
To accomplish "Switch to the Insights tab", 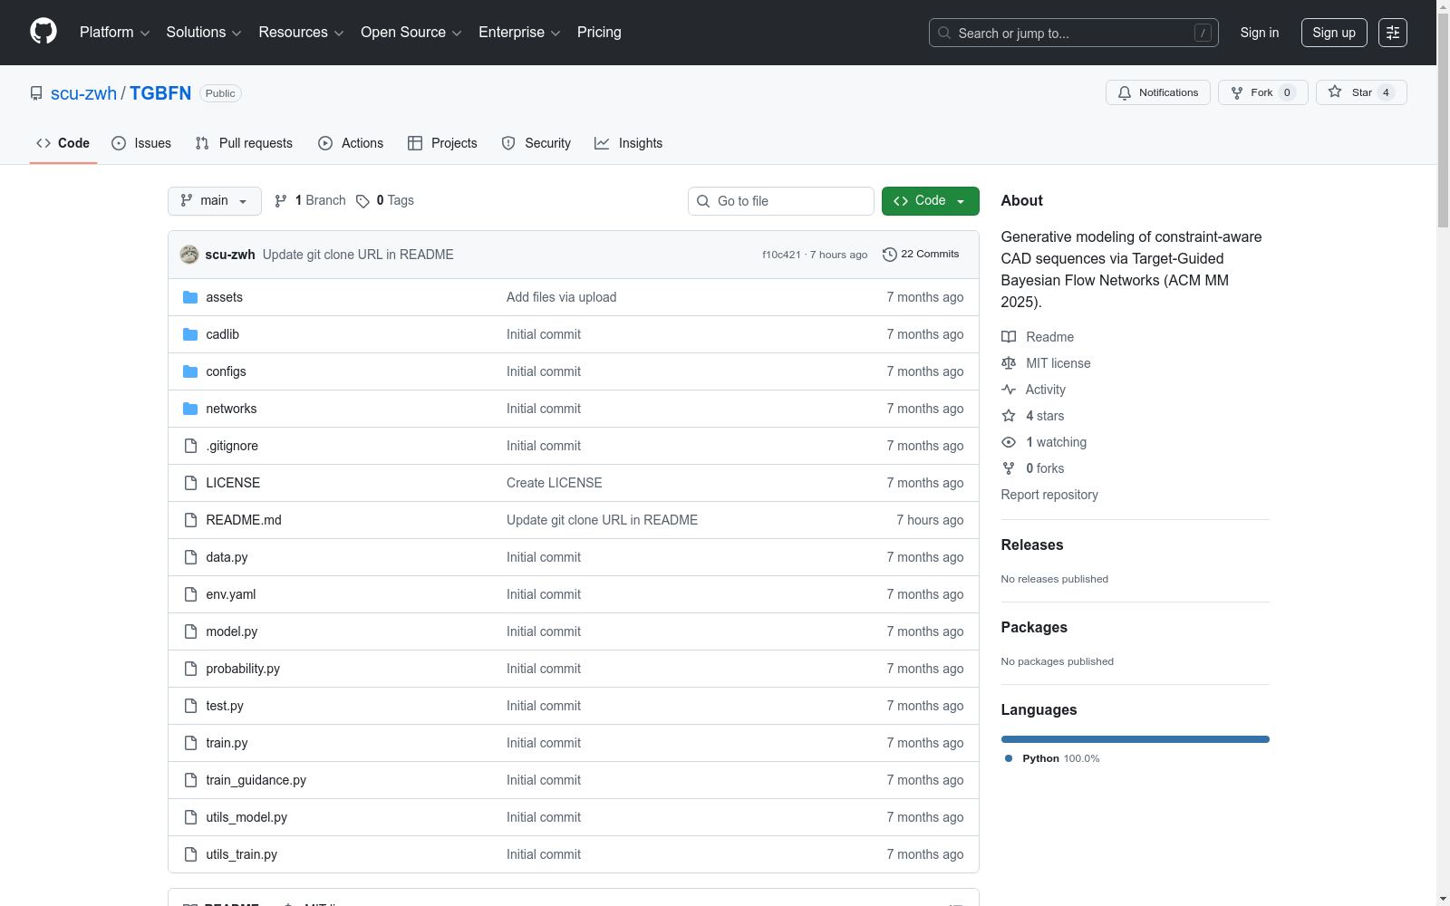I will (x=629, y=143).
